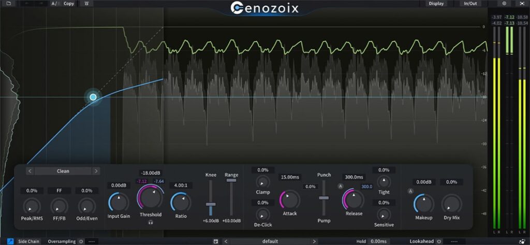Open the In/Out menu
Screen dimensions: 530x245
(470, 4)
